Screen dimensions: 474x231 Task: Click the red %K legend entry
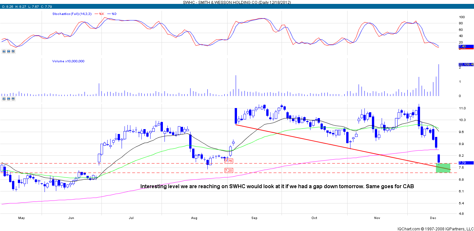coord(101,14)
